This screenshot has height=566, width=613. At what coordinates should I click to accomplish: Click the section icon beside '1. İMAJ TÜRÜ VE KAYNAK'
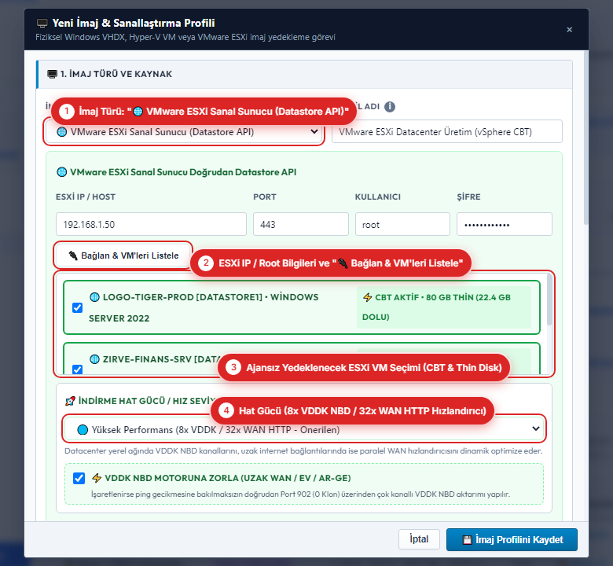(52, 74)
